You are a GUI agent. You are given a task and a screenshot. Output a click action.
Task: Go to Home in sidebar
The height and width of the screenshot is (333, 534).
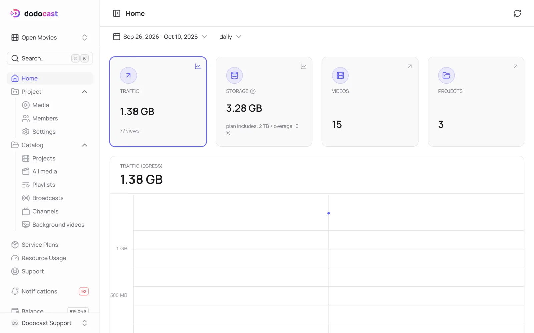coord(50,78)
